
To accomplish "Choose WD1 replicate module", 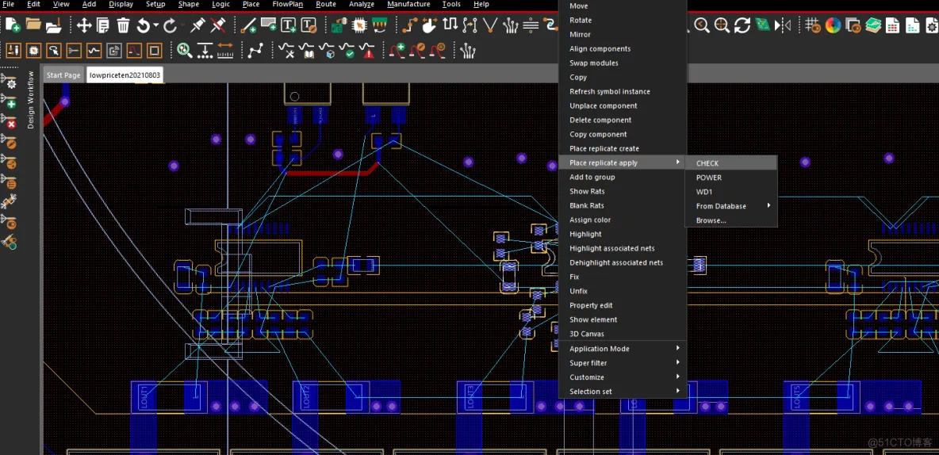I will pos(731,192).
